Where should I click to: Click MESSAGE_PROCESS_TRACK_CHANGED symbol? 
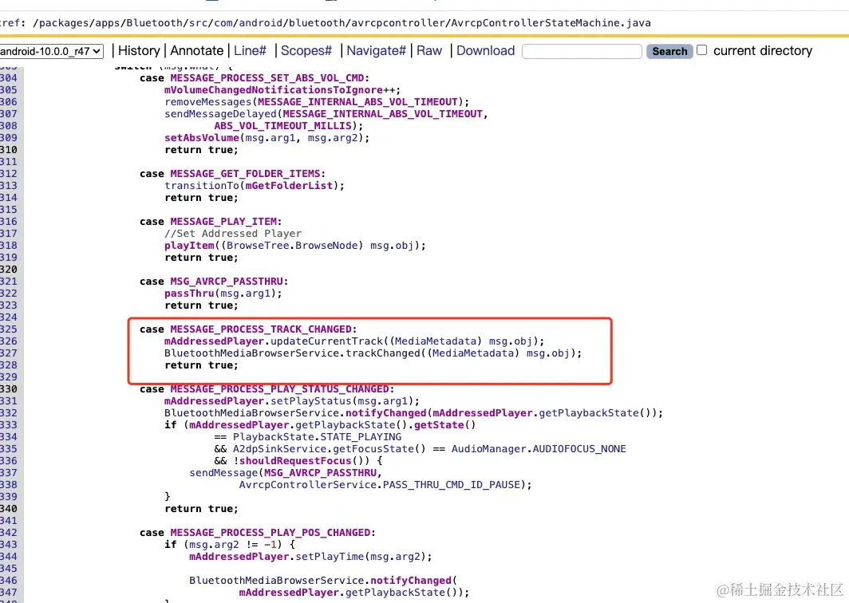261,329
